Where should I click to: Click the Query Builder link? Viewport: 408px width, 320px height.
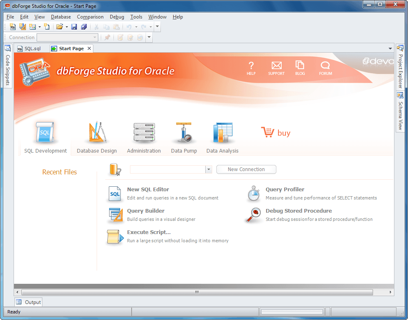146,211
